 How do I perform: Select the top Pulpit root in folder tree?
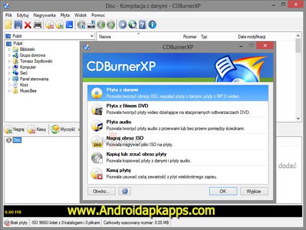coord(18,43)
